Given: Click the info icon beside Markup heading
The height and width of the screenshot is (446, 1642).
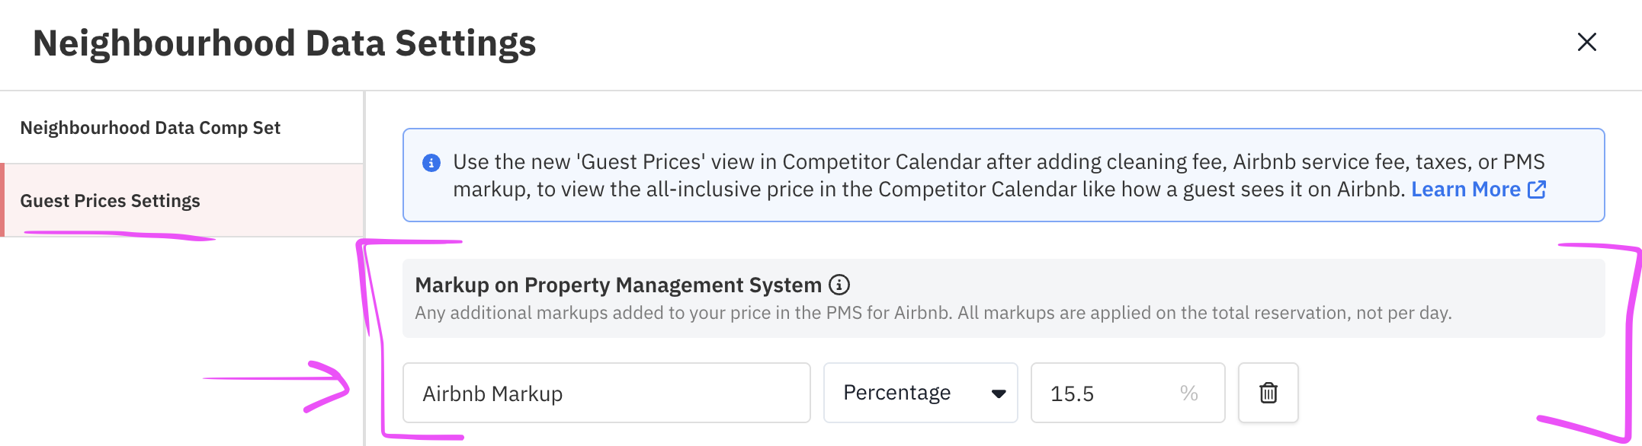Looking at the screenshot, I should click(x=839, y=285).
